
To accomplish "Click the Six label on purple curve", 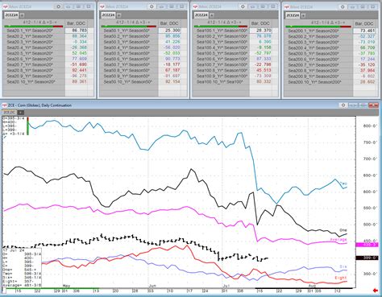I will [x=343, y=266].
